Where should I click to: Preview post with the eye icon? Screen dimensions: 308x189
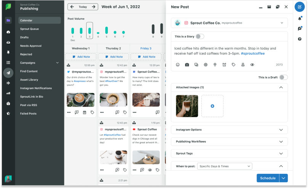[252, 64]
